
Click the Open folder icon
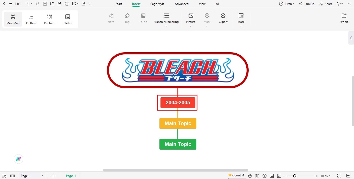[x=52, y=4]
